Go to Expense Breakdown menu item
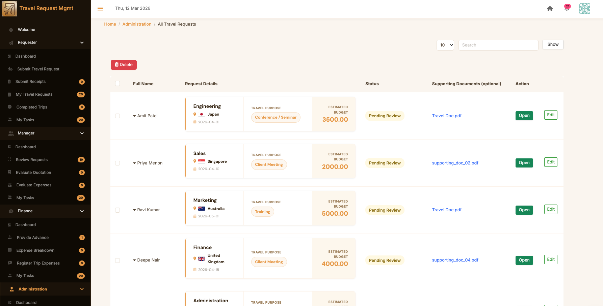Viewport: 603px width, 306px height. coord(35,250)
